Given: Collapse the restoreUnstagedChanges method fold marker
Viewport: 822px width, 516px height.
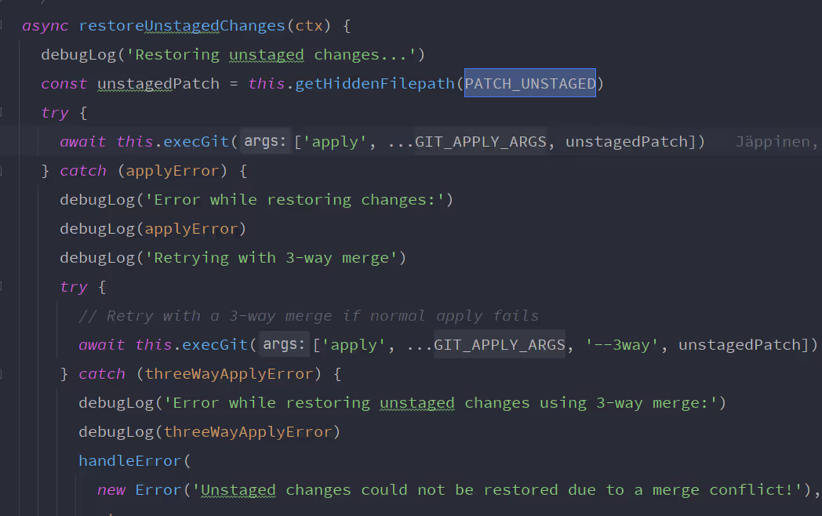Looking at the screenshot, I should [x=2, y=25].
